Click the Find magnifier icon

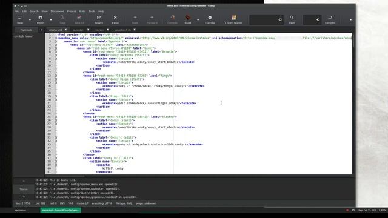click(x=292, y=19)
